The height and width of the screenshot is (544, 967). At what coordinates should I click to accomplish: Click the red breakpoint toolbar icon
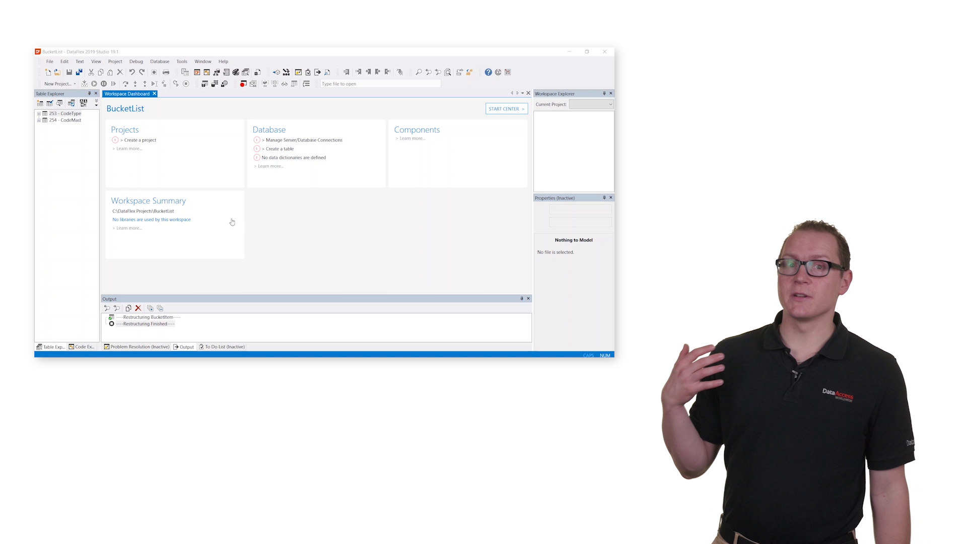pos(243,84)
